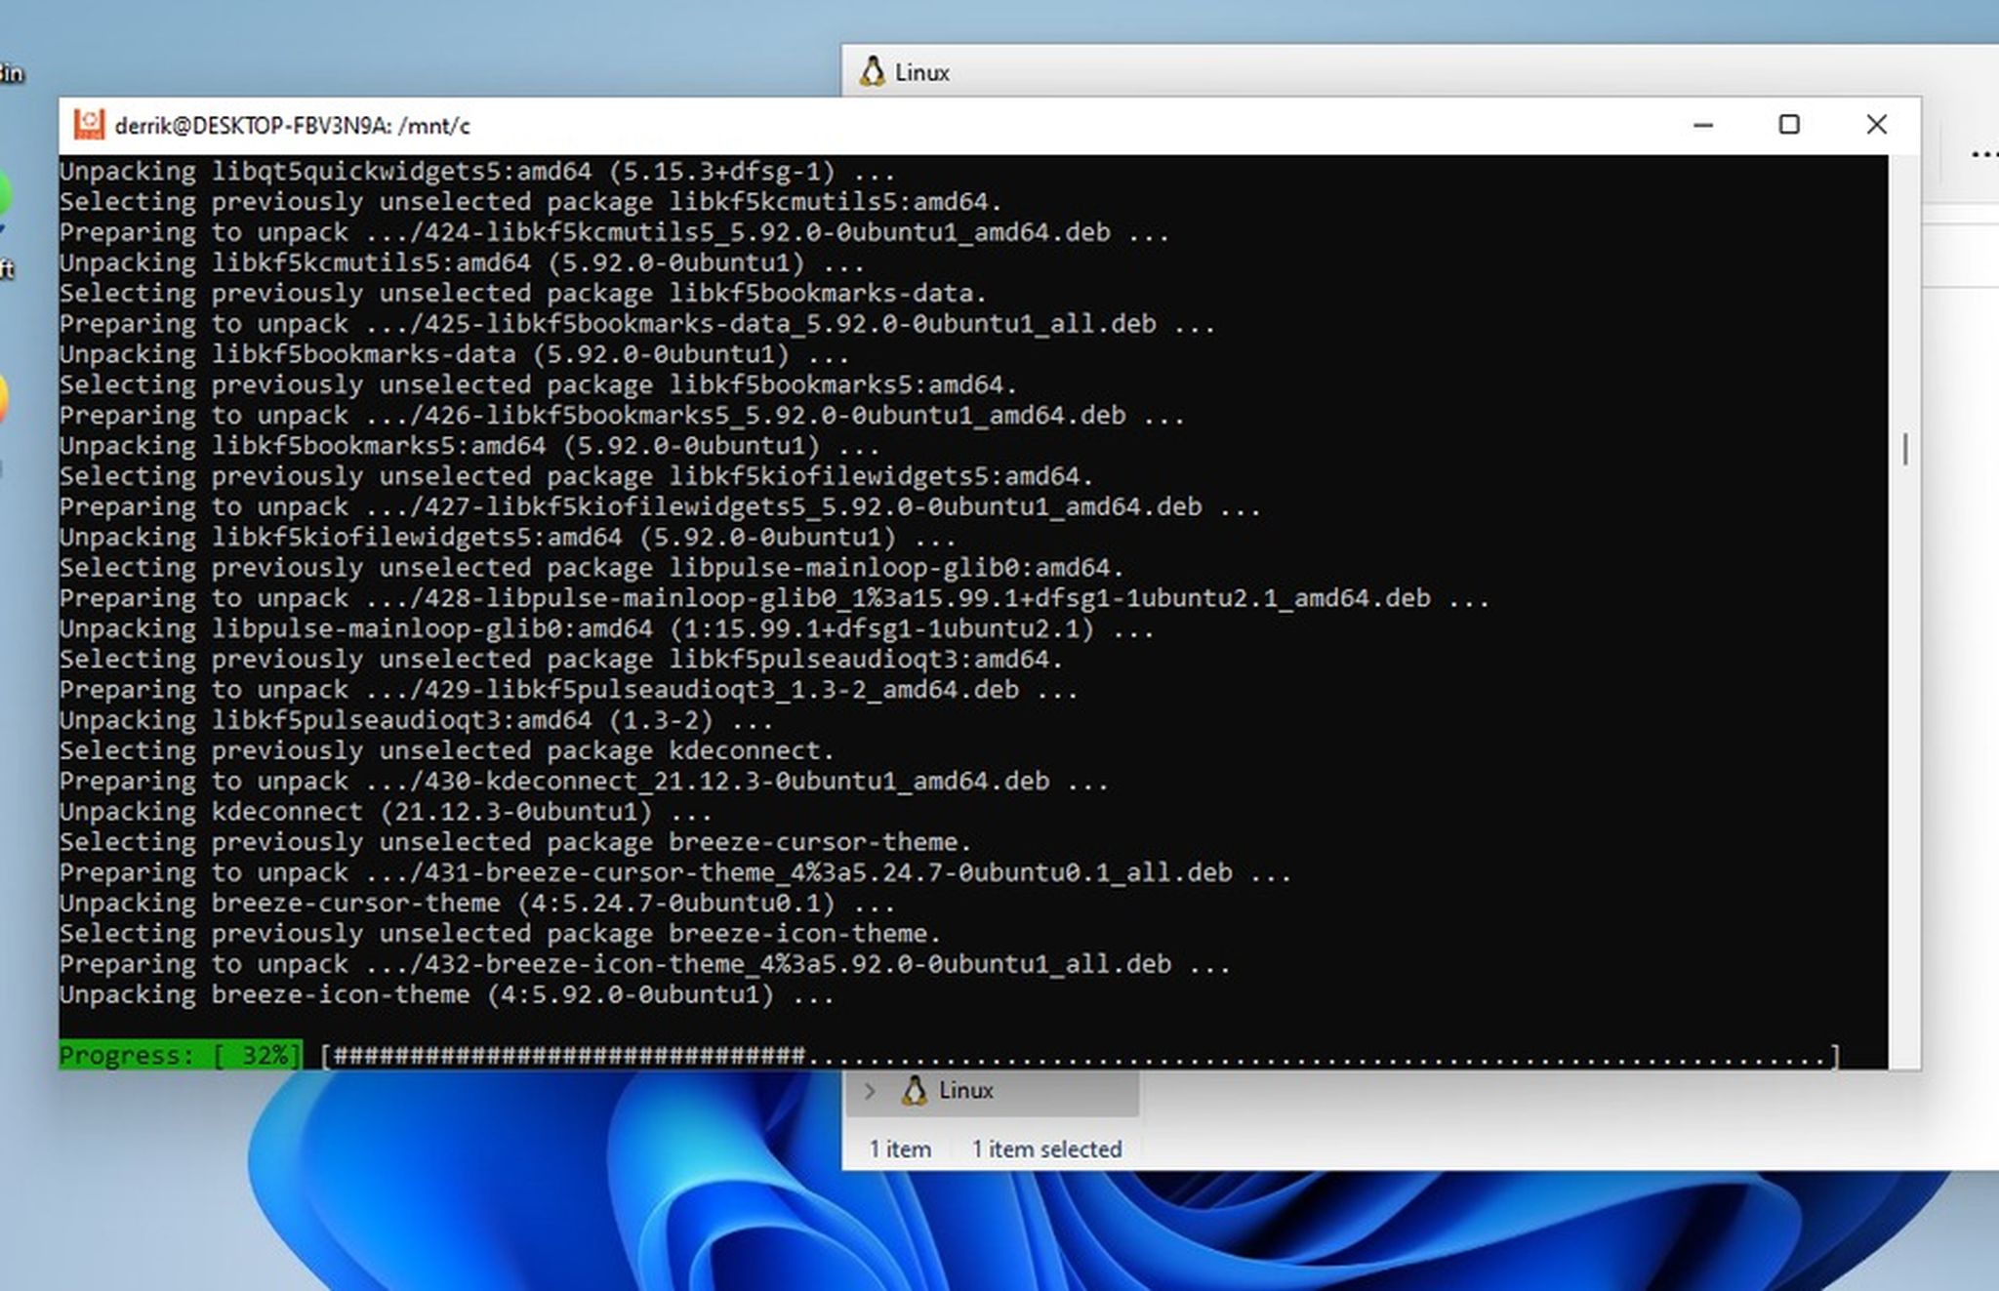Click line 'Unpacking libpulse-mainloop-glib0:amd64 (1:15.99.1+dfsg1-1ubuntu2.1) ...'

607,629
